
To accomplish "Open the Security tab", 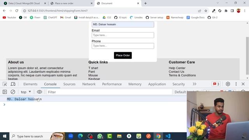I will [179, 84].
